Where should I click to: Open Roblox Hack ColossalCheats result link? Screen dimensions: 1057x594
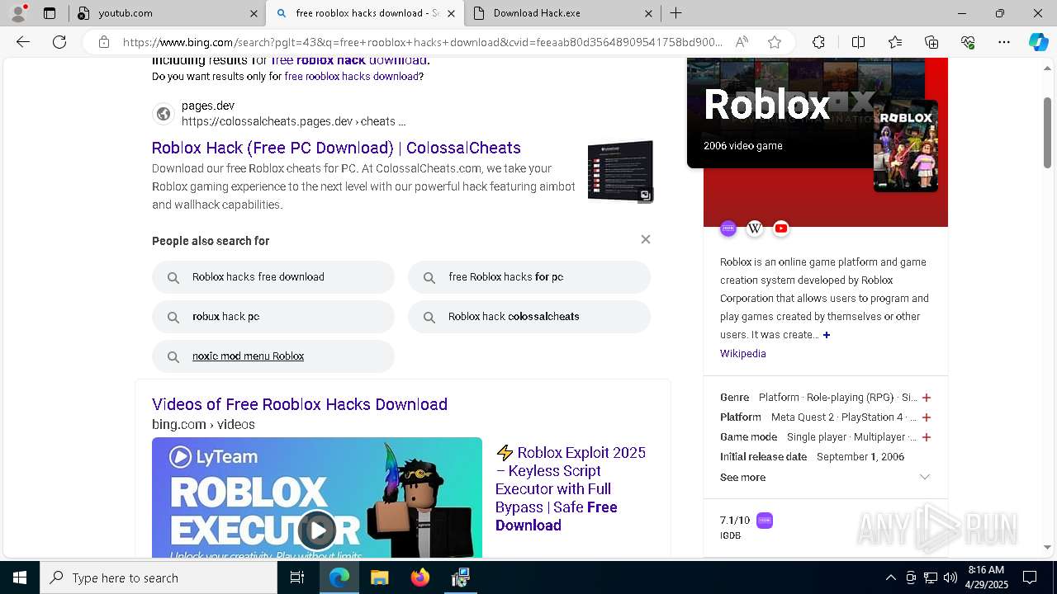click(x=336, y=148)
